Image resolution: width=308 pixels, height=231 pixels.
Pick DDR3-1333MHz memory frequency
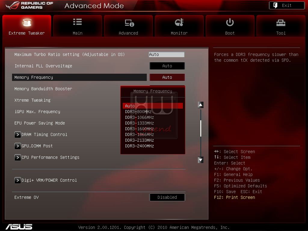(x=140, y=123)
